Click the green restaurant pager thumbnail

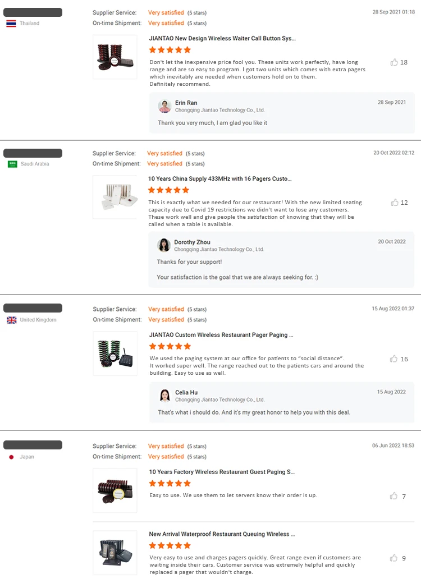(115, 353)
